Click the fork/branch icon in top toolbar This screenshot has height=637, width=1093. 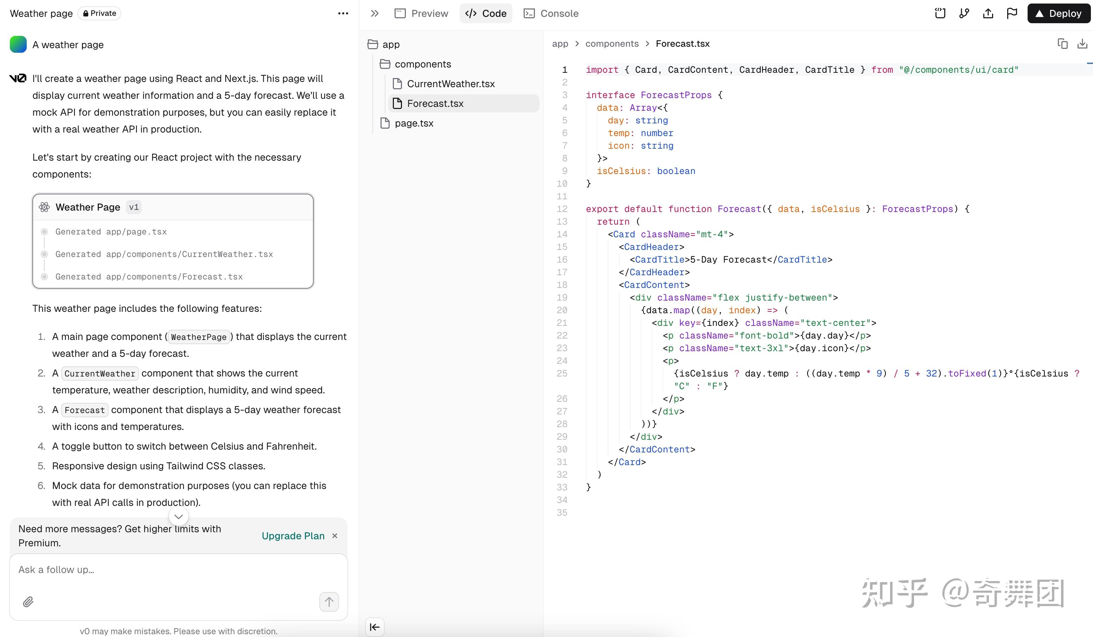click(964, 13)
